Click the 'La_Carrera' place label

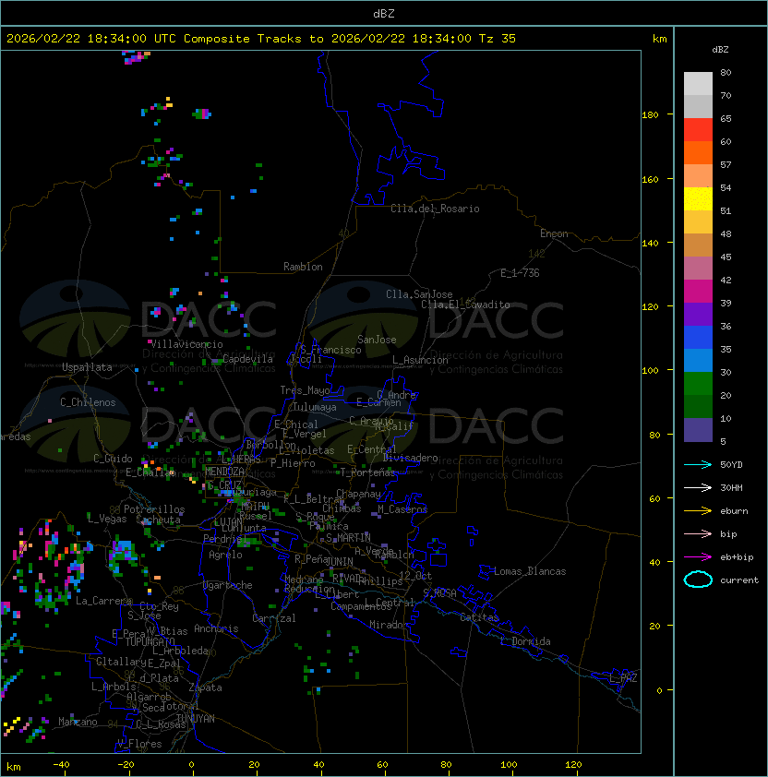point(103,601)
